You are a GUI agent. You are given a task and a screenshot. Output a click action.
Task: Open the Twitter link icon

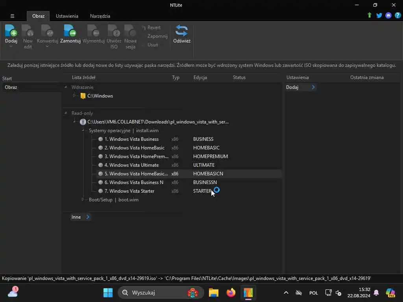coord(379,15)
